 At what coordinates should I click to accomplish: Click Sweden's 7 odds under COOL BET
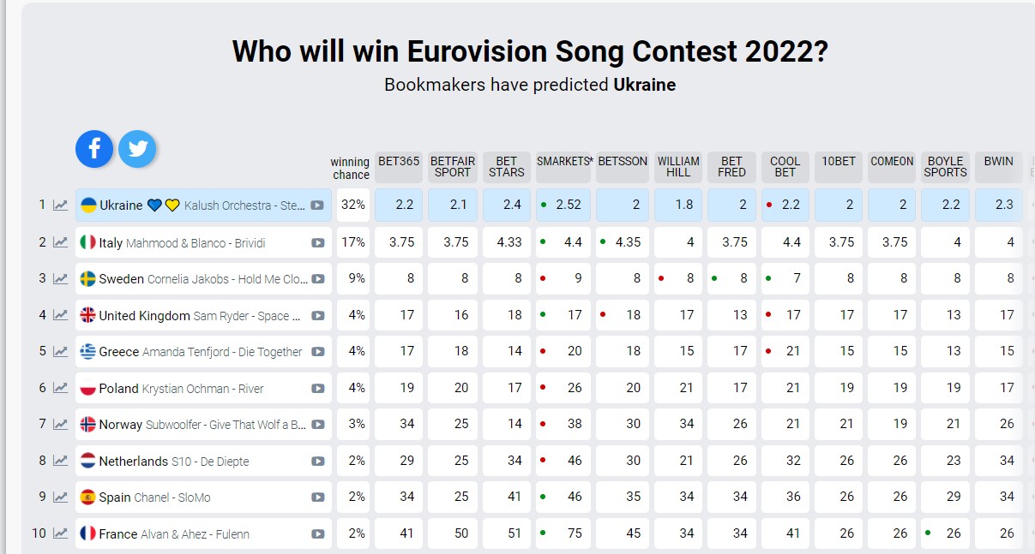785,279
